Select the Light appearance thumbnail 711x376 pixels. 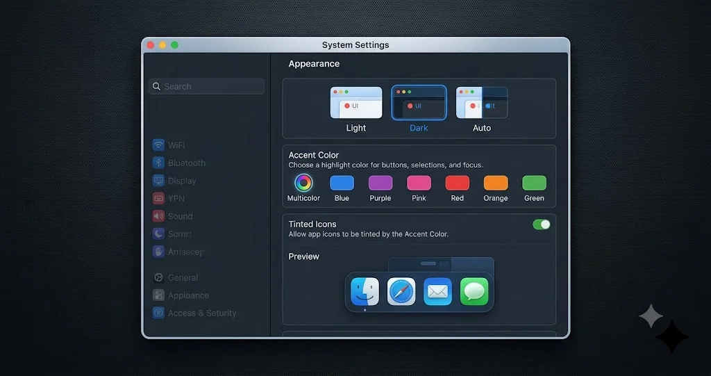pos(356,103)
